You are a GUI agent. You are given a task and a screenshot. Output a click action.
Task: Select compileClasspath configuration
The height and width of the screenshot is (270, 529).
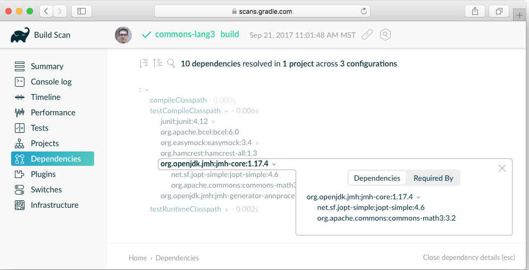pos(178,100)
